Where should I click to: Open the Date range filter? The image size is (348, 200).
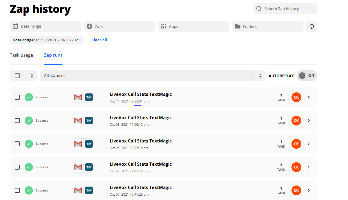pos(46,26)
